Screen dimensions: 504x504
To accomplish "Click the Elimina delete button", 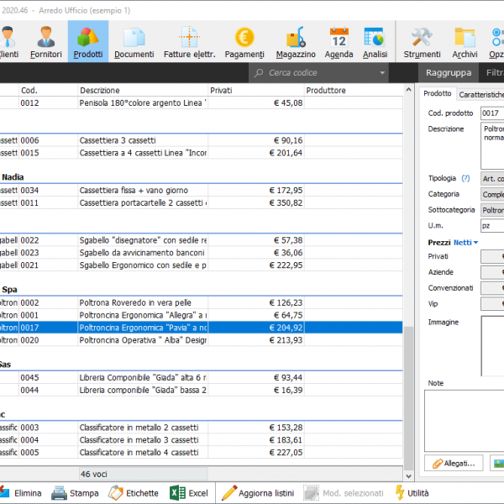I will 21,493.
